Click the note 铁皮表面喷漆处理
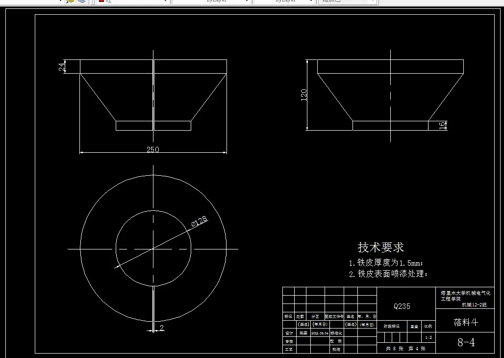 pos(388,274)
